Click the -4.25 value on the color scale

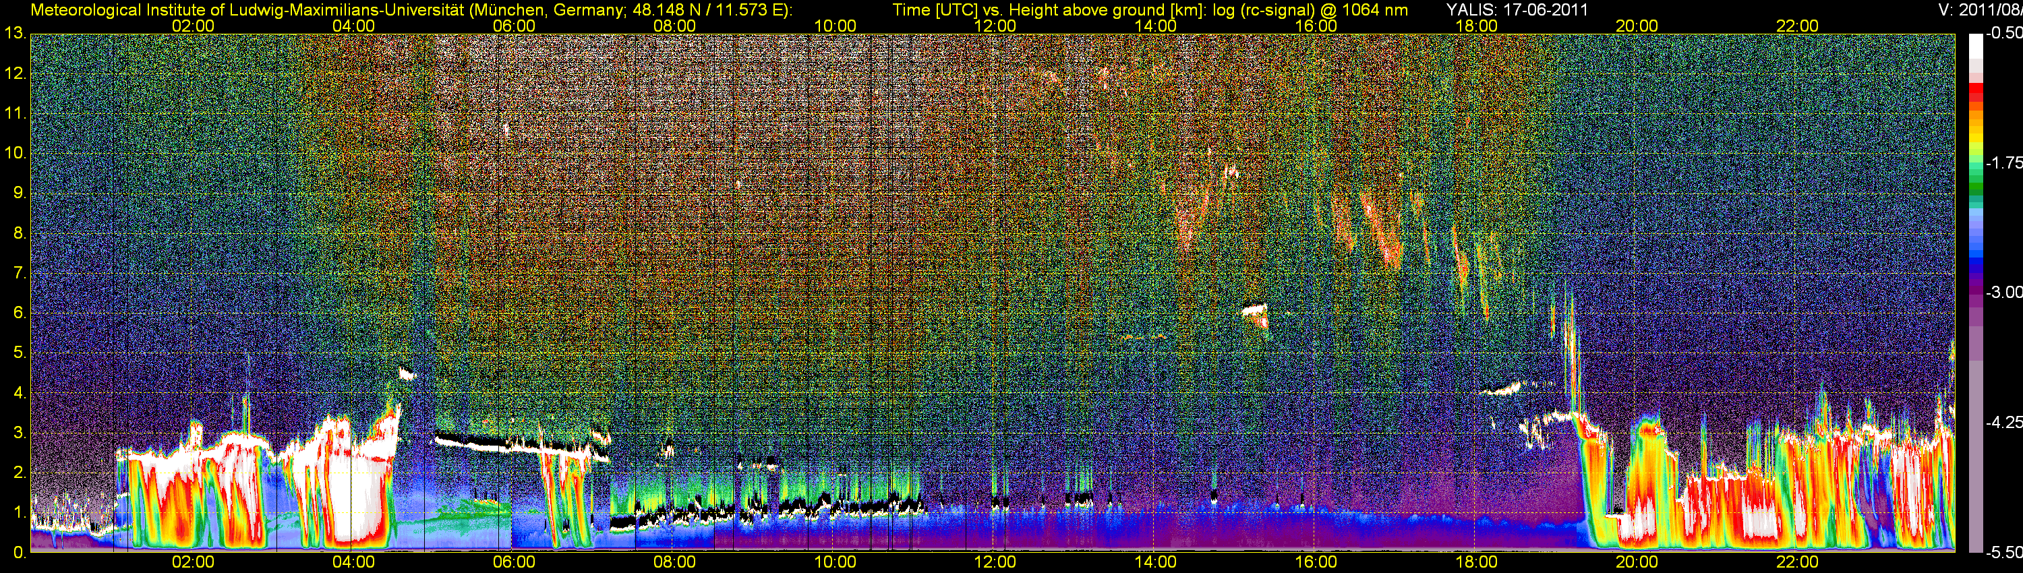[x=2003, y=422]
